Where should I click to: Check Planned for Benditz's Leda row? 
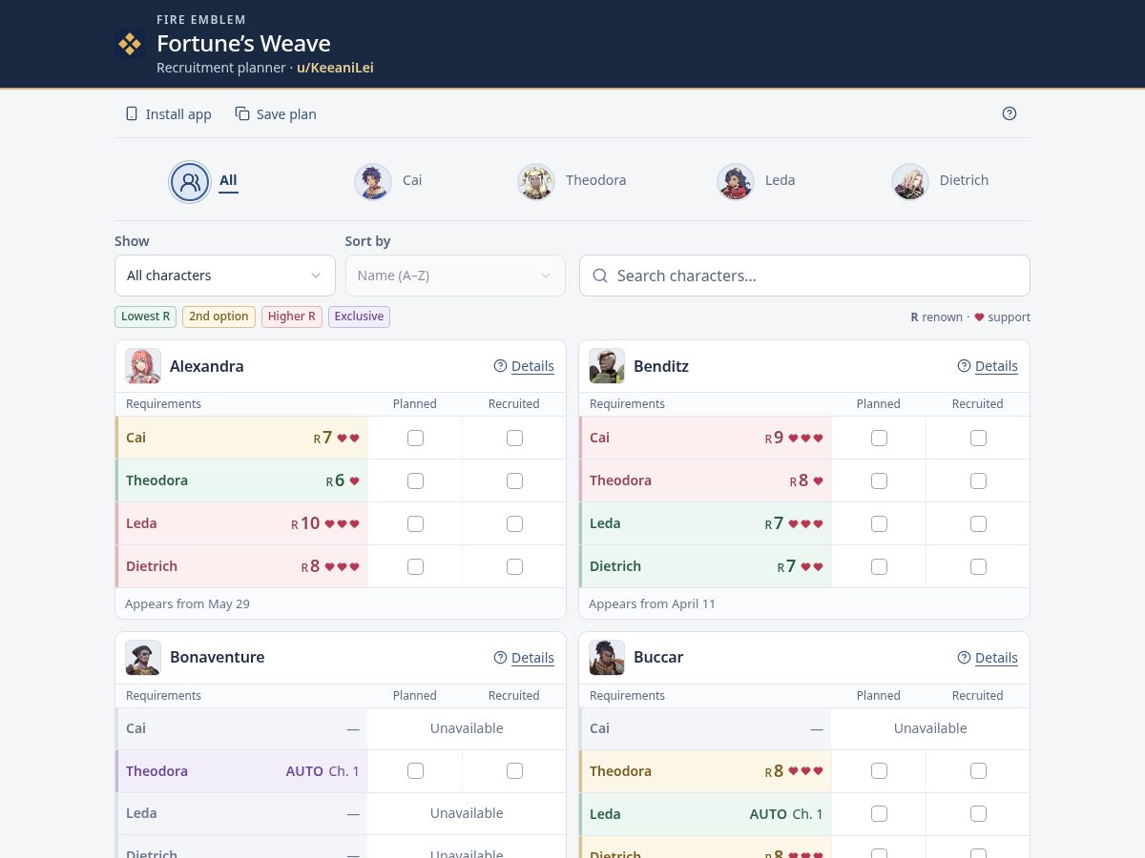click(879, 523)
